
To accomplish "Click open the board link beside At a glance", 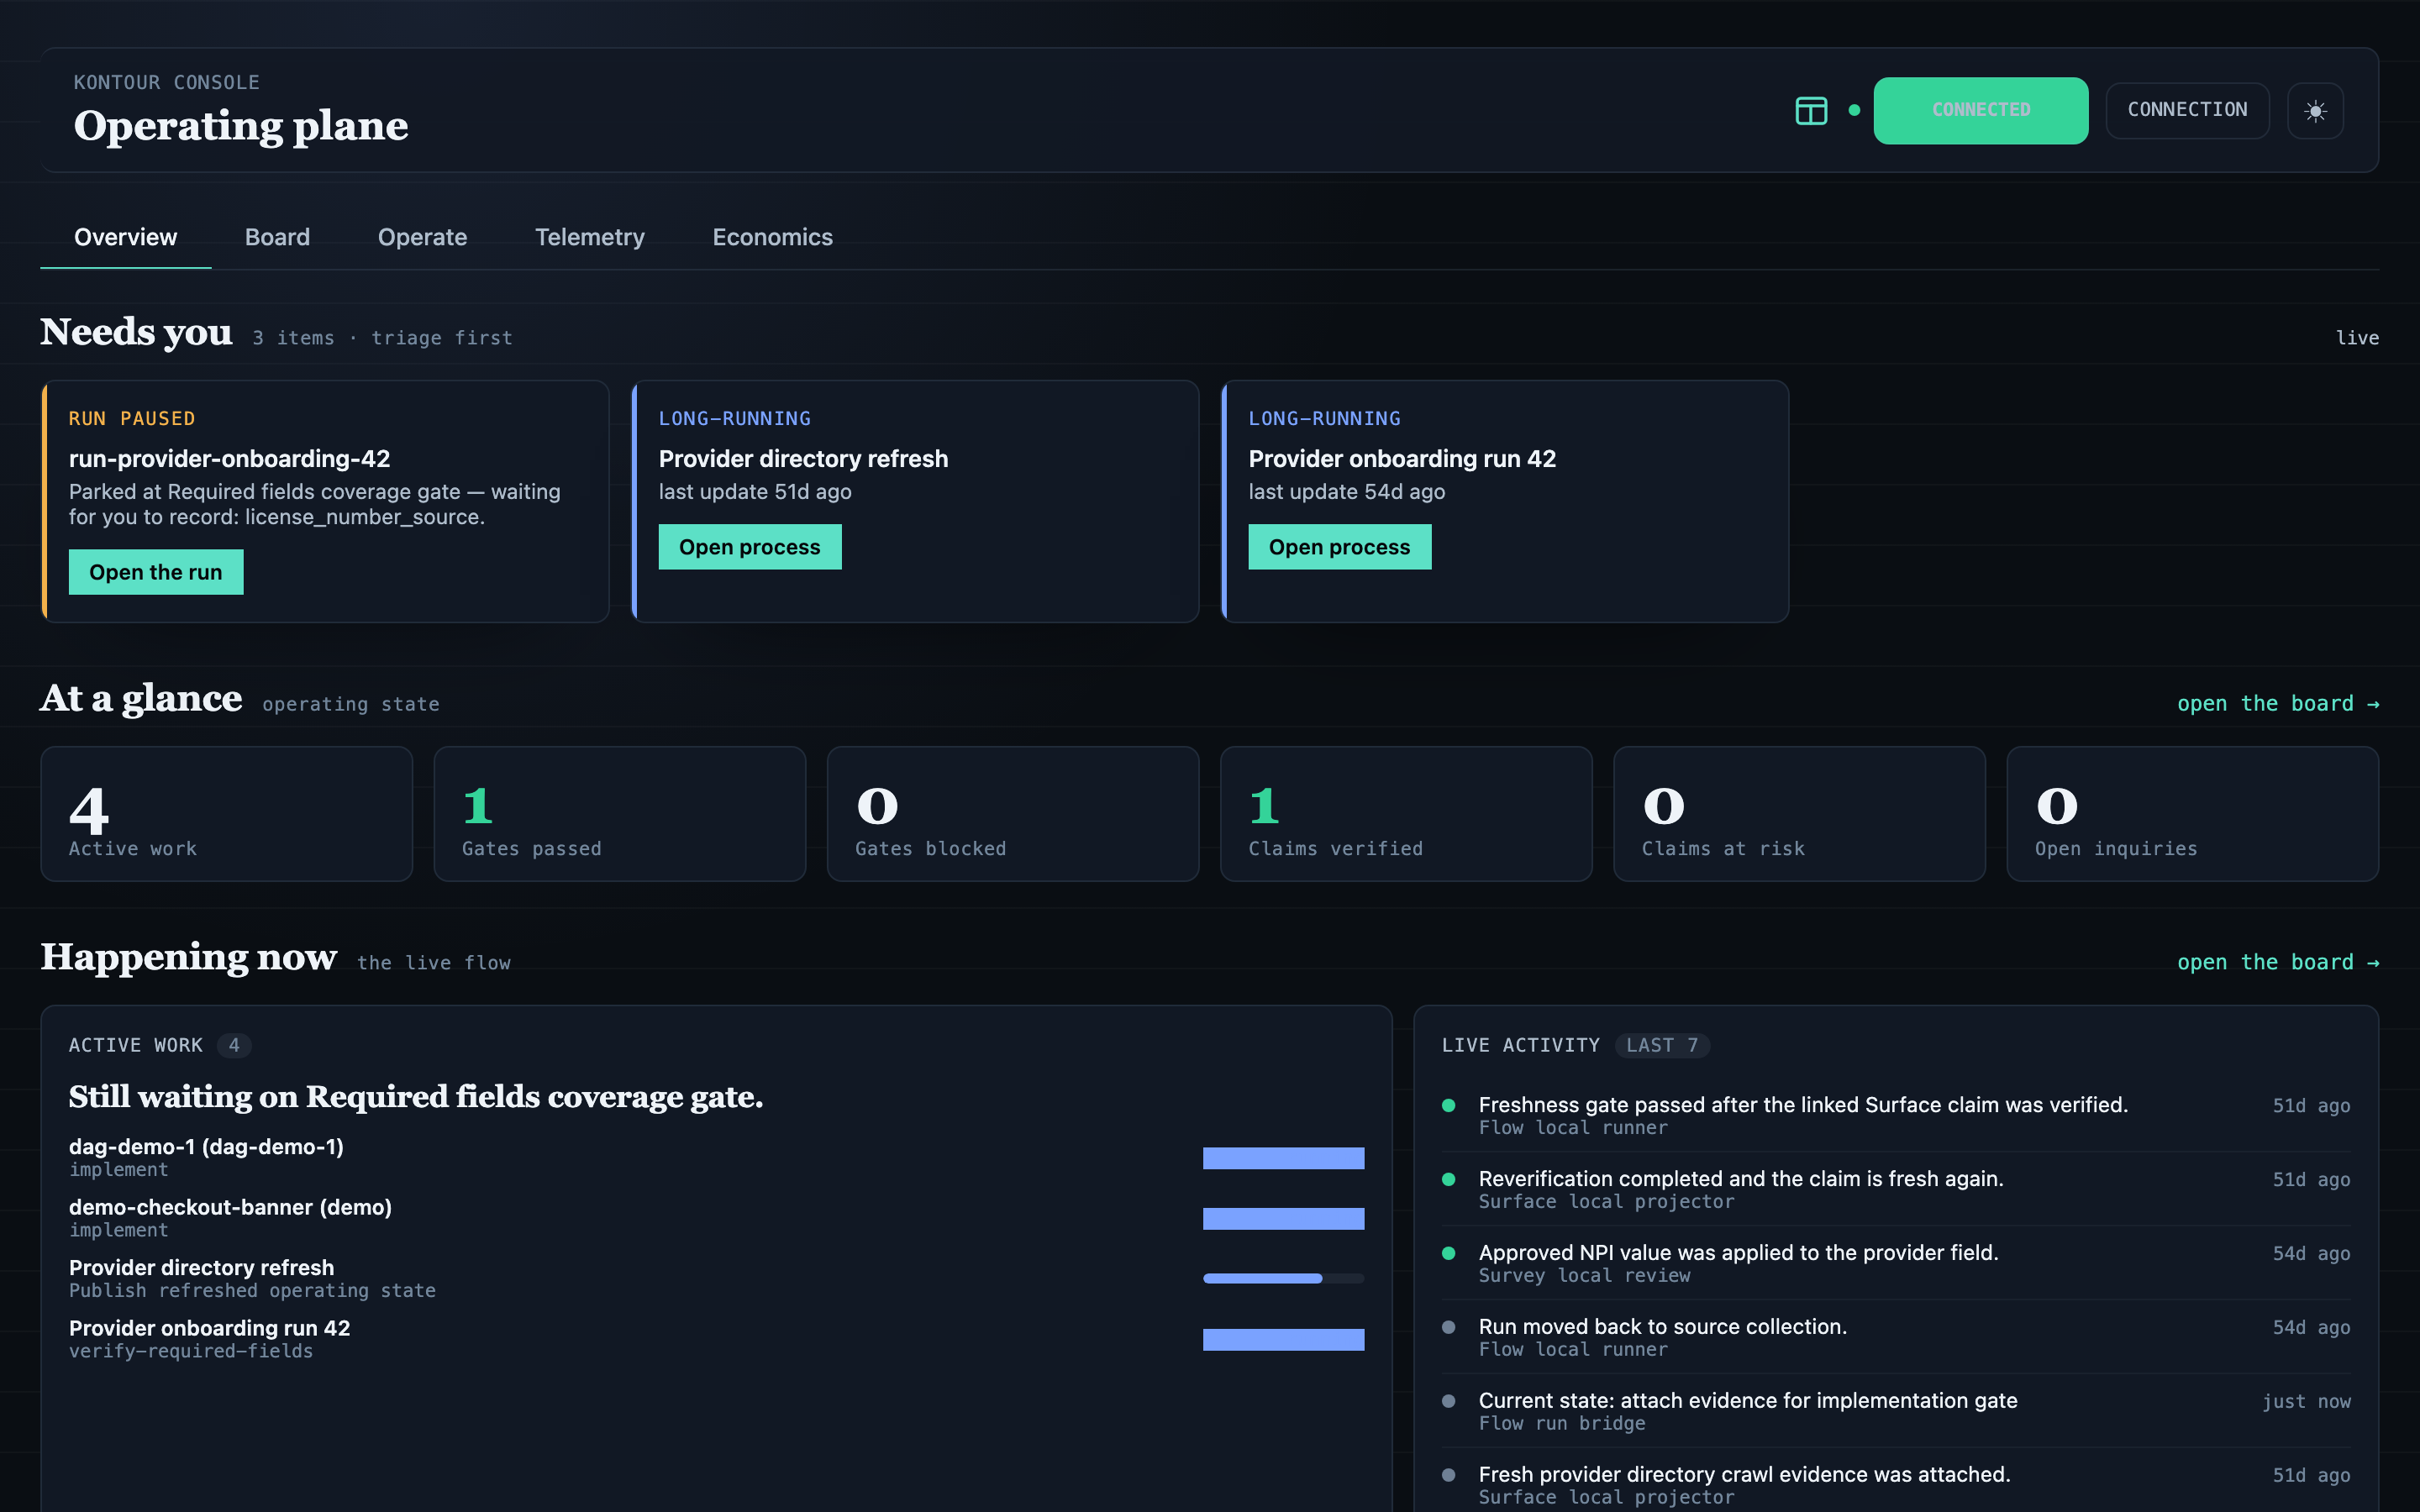I will click(2278, 704).
